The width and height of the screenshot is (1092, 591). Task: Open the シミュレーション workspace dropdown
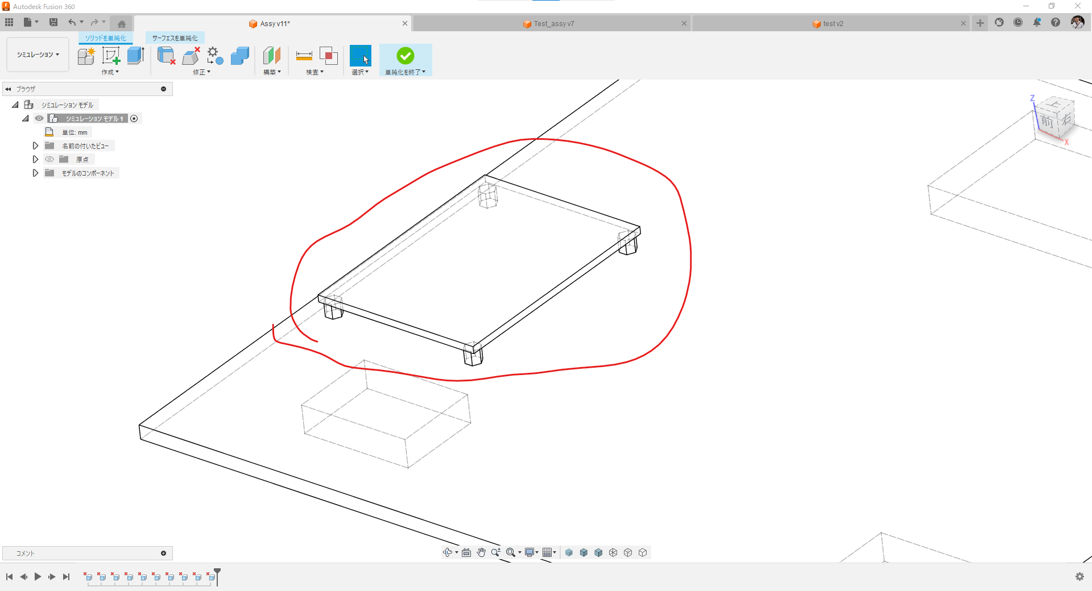[x=38, y=55]
